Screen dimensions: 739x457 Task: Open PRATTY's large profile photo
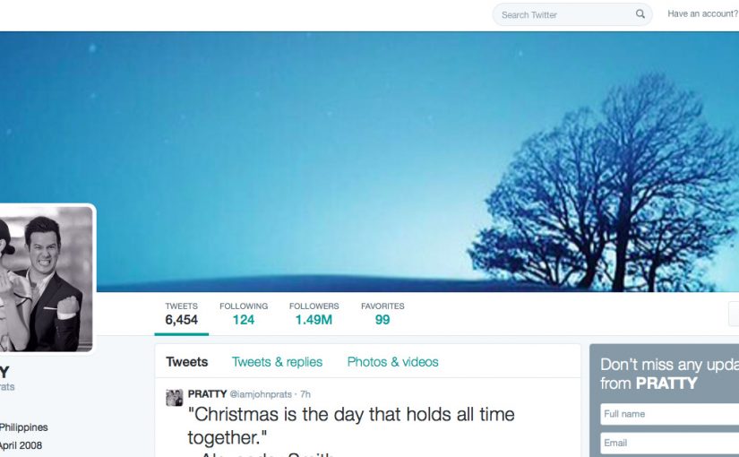click(x=47, y=279)
